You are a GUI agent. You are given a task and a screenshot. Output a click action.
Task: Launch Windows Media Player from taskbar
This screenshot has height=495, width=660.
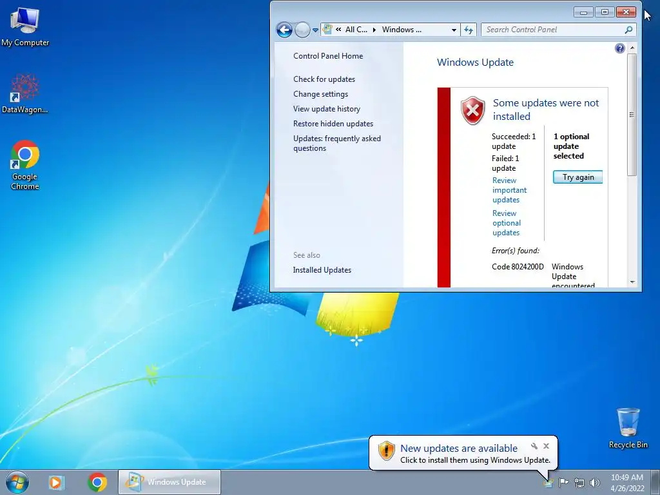click(56, 482)
